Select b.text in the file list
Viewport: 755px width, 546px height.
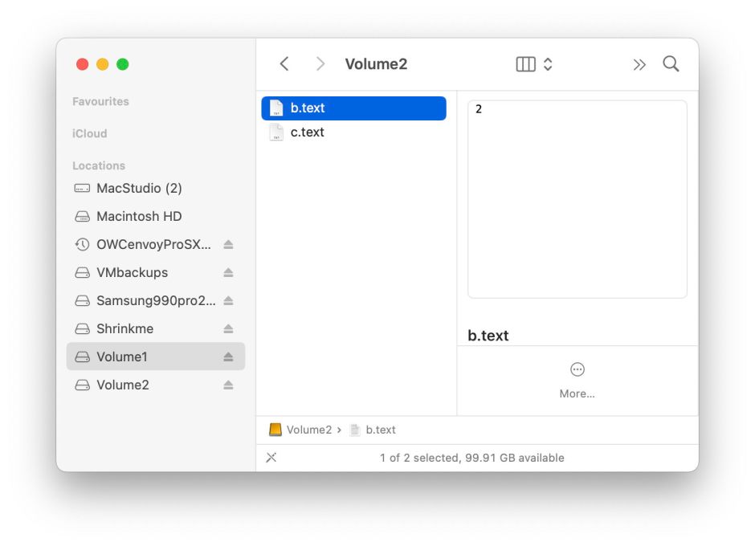coord(307,108)
